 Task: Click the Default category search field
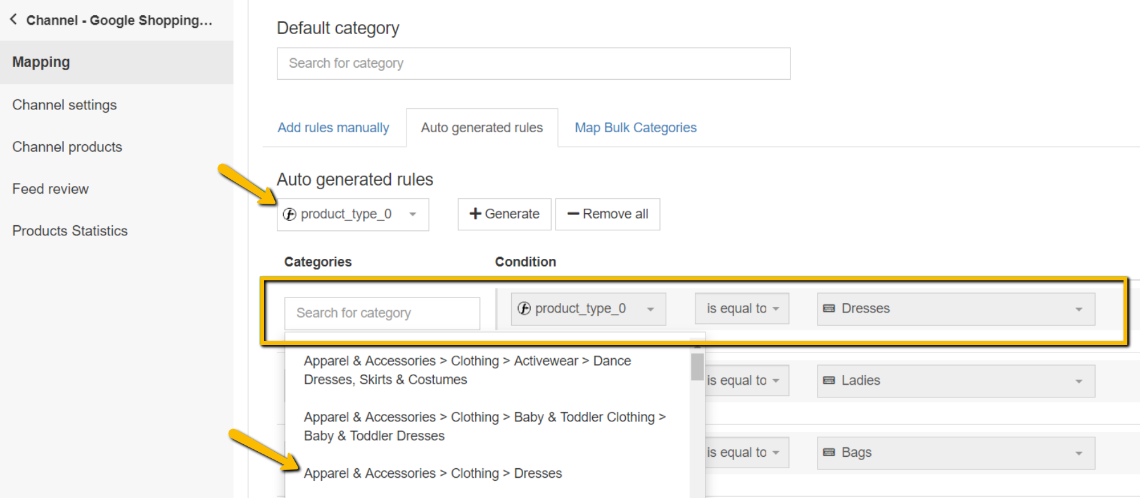tap(533, 63)
